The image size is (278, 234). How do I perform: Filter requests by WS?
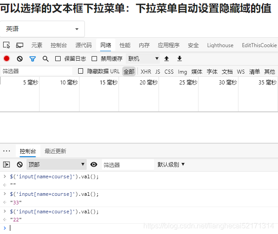pos(241,71)
